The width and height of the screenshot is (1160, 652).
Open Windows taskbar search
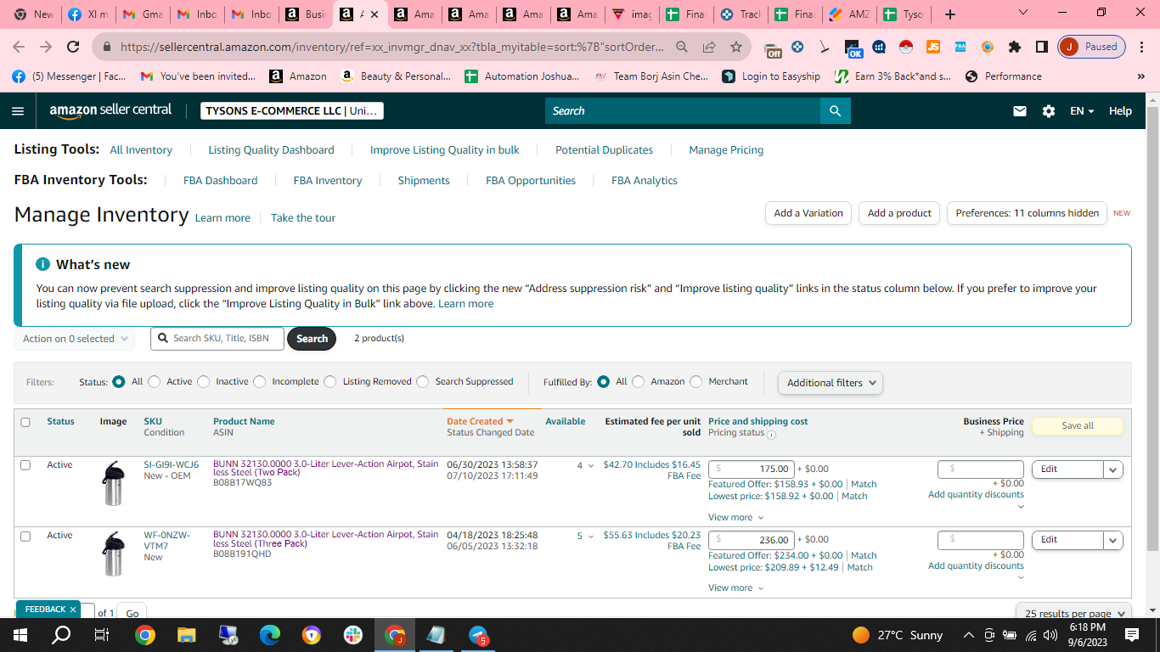(x=61, y=635)
